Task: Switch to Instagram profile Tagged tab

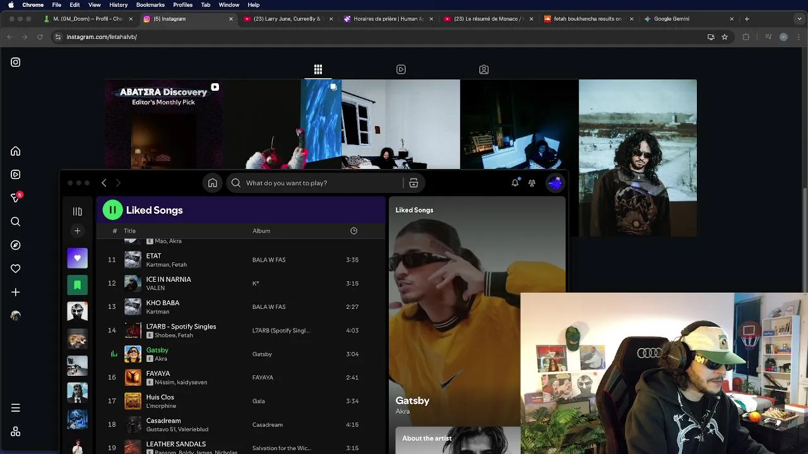Action: click(x=484, y=69)
